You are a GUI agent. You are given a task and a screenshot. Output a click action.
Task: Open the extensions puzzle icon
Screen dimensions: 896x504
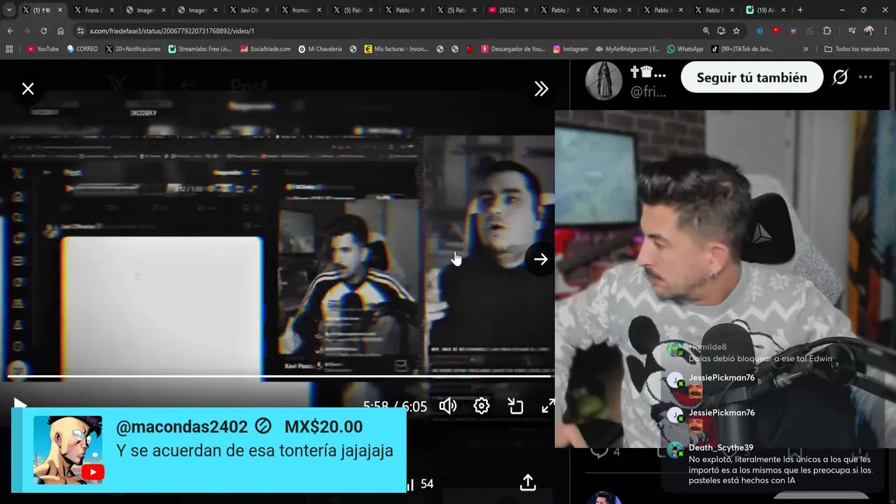coord(827,31)
